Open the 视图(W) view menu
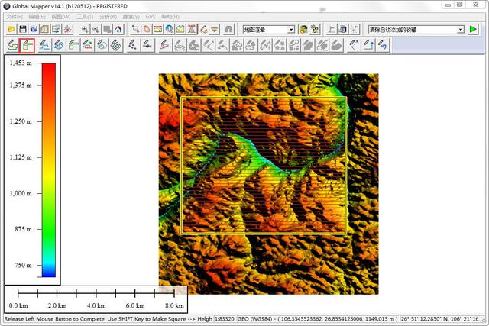 point(61,17)
